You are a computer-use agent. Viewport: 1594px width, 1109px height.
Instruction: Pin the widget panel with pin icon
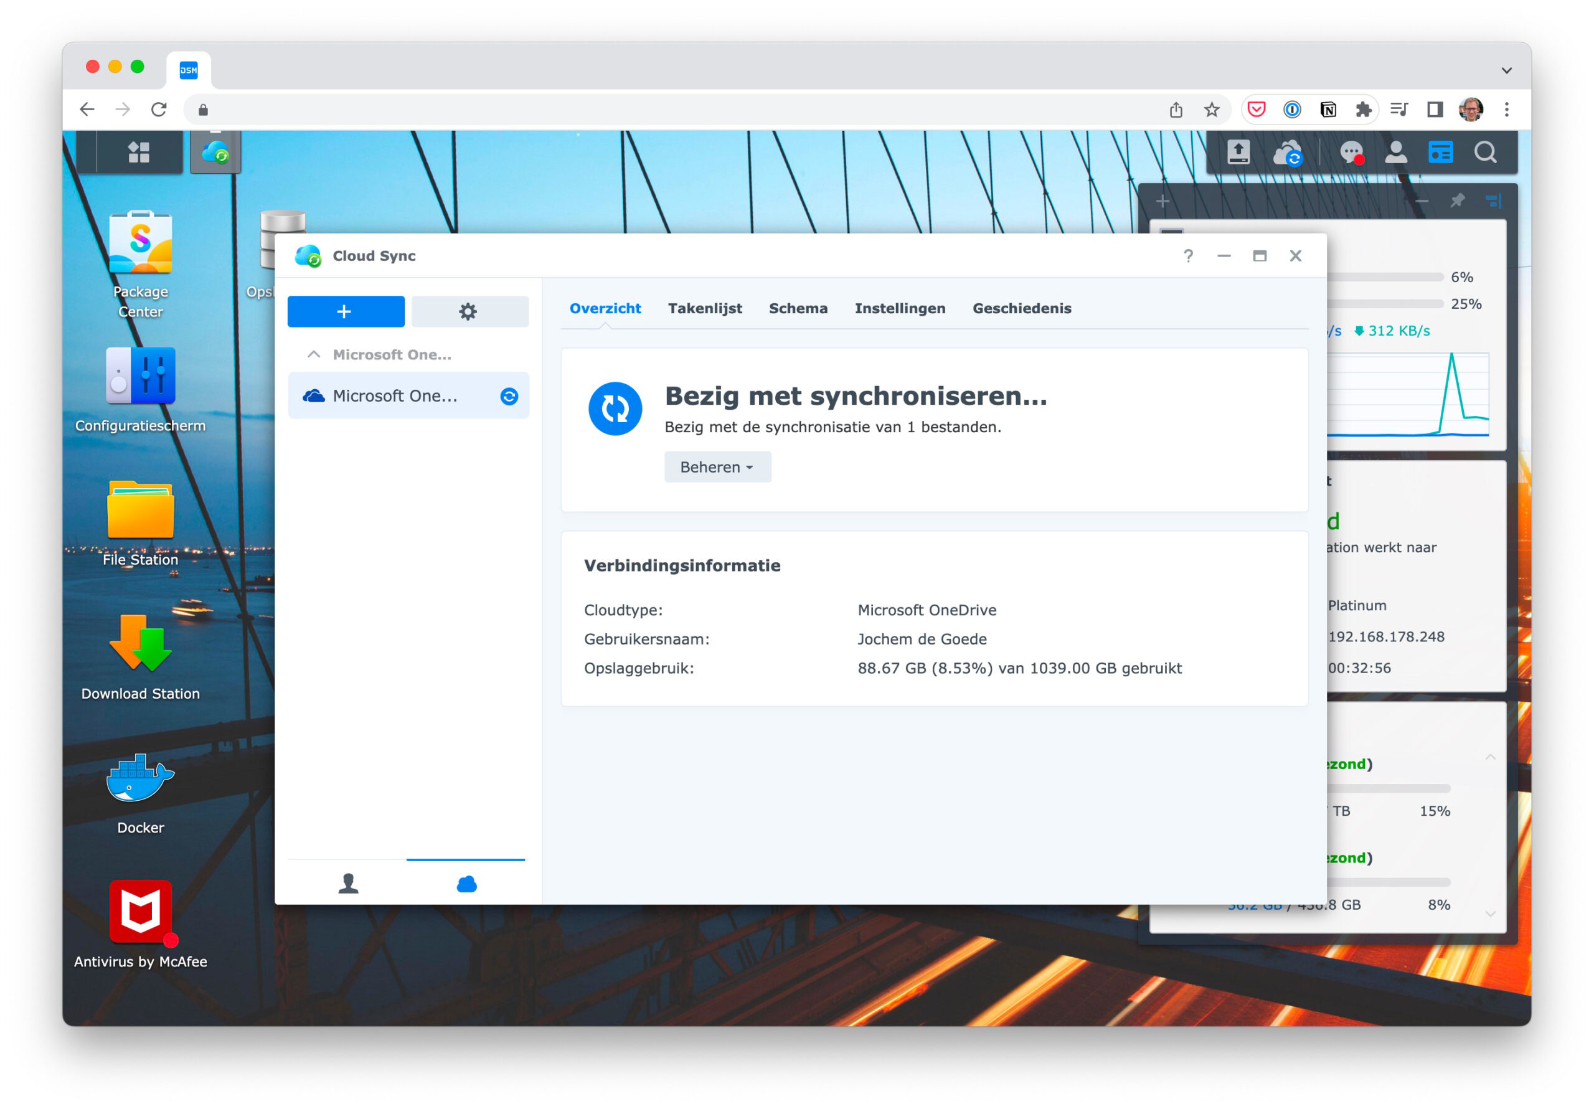point(1457,201)
